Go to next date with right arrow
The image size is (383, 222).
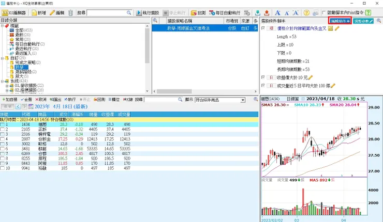(24, 106)
